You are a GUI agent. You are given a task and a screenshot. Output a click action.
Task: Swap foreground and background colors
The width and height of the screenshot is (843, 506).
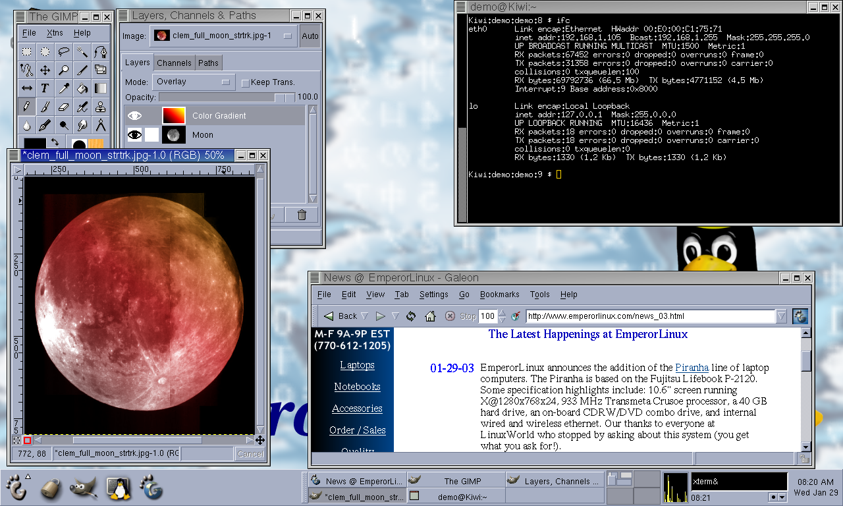tap(54, 141)
